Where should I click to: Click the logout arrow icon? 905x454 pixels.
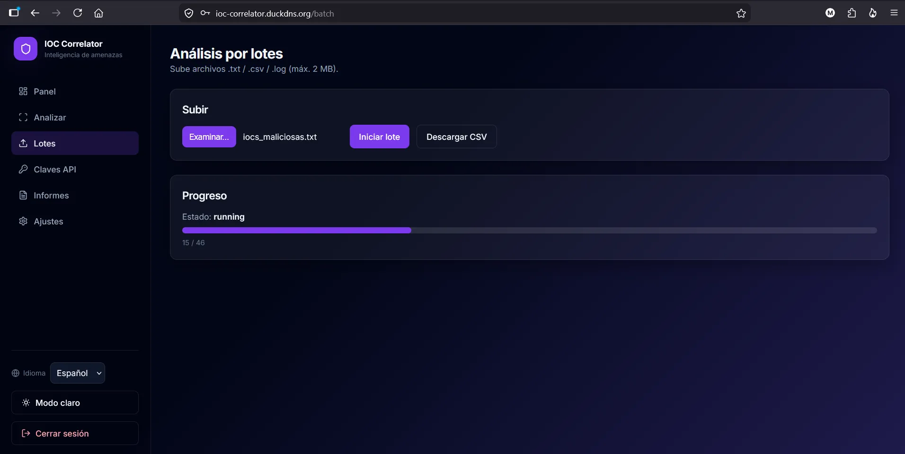[x=26, y=433]
